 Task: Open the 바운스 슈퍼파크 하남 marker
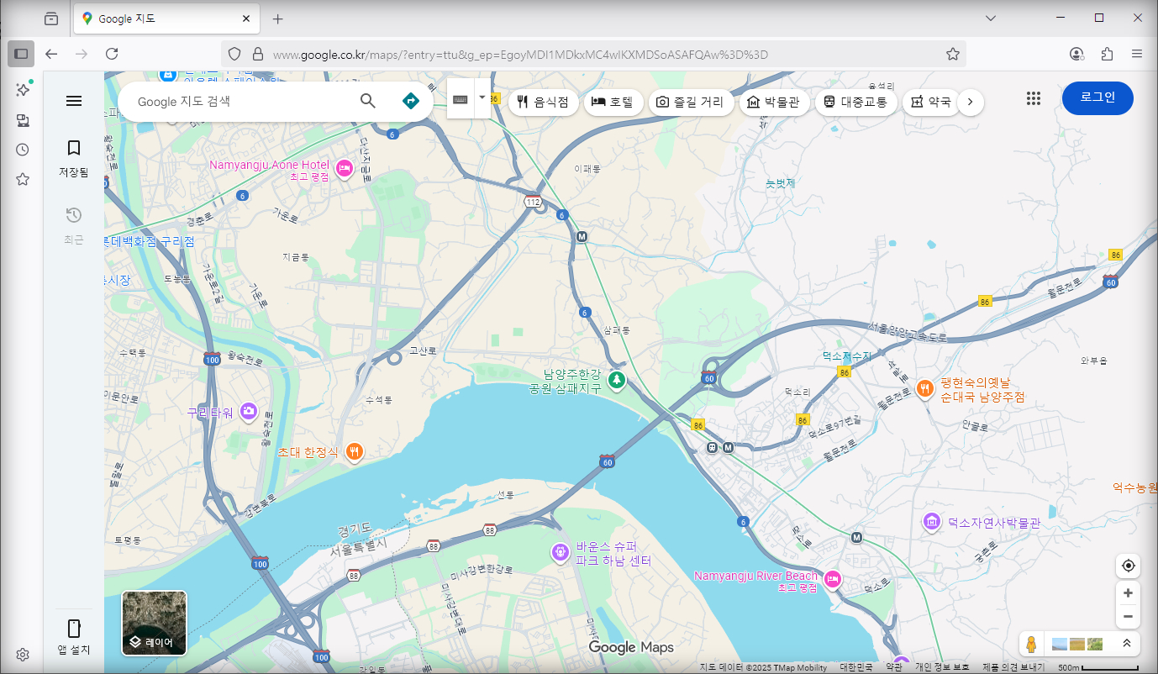tap(561, 552)
